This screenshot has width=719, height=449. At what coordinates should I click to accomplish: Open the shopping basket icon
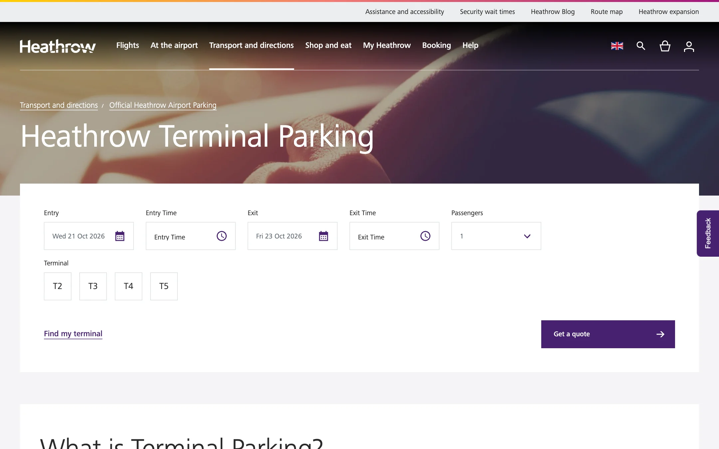coord(665,46)
